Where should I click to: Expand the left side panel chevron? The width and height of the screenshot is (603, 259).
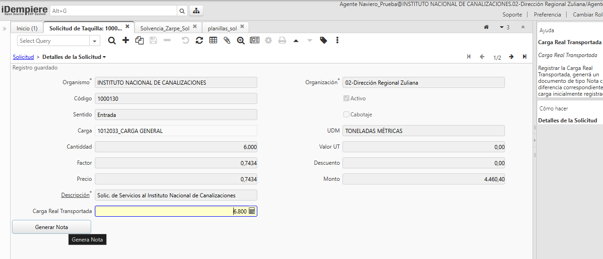[x=5, y=29]
